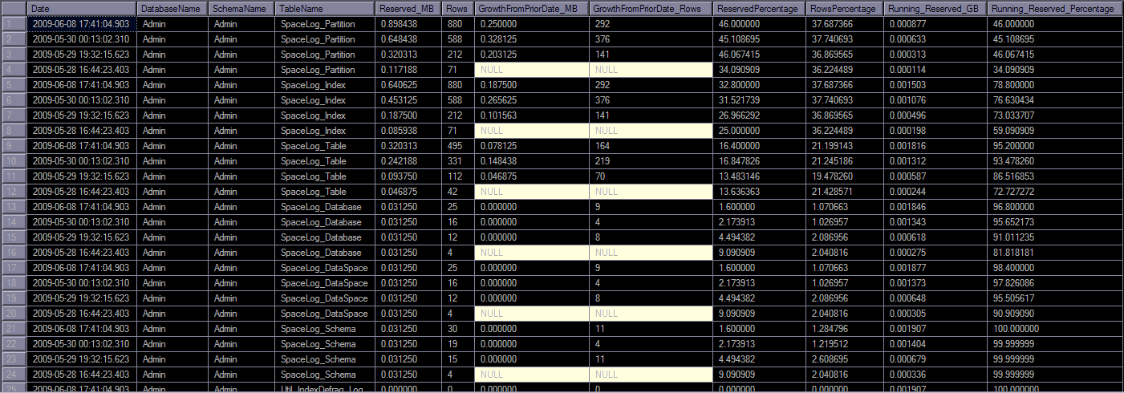Click the Running_Reserved_GB value 0.000275
The width and height of the screenshot is (1124, 393).
coord(935,253)
